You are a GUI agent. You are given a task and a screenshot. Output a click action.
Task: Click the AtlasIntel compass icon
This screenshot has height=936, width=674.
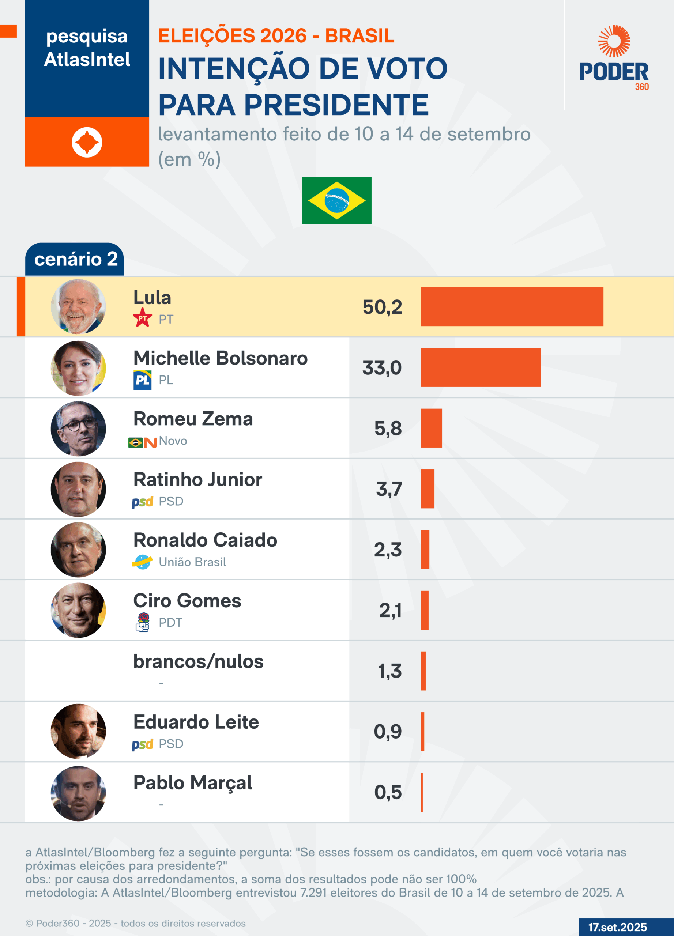click(87, 142)
